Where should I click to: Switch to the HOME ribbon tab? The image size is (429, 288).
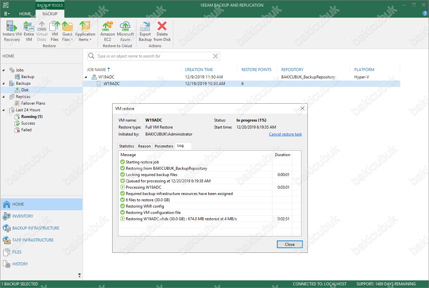point(25,14)
